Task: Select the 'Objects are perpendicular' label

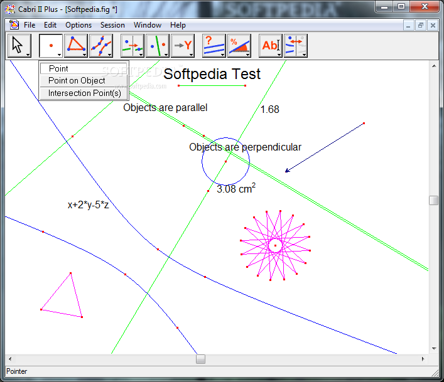Action: 245,147
